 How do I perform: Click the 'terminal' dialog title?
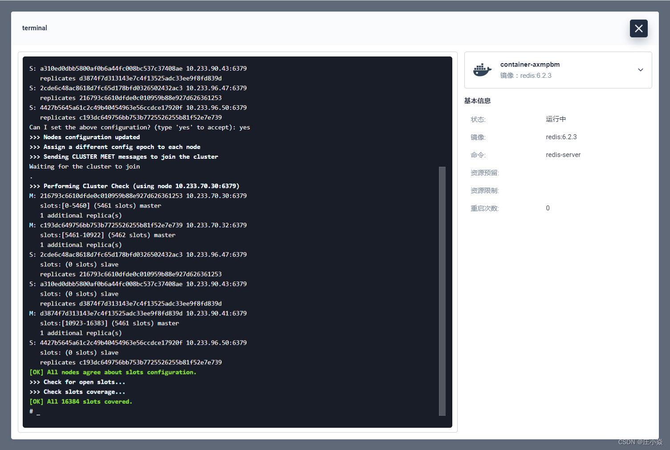click(x=34, y=28)
